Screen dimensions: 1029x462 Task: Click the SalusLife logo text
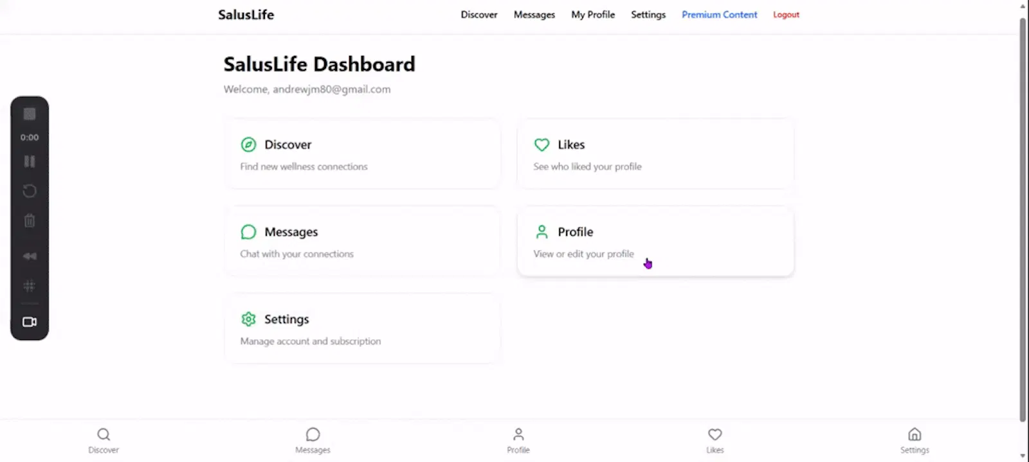[246, 15]
